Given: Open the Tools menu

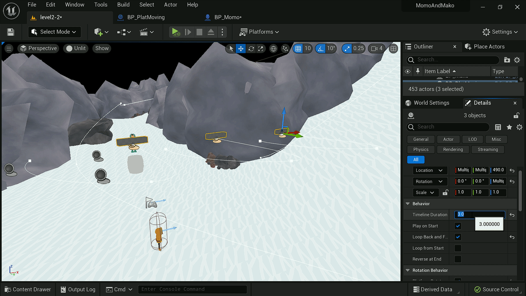Looking at the screenshot, I should coord(101,5).
